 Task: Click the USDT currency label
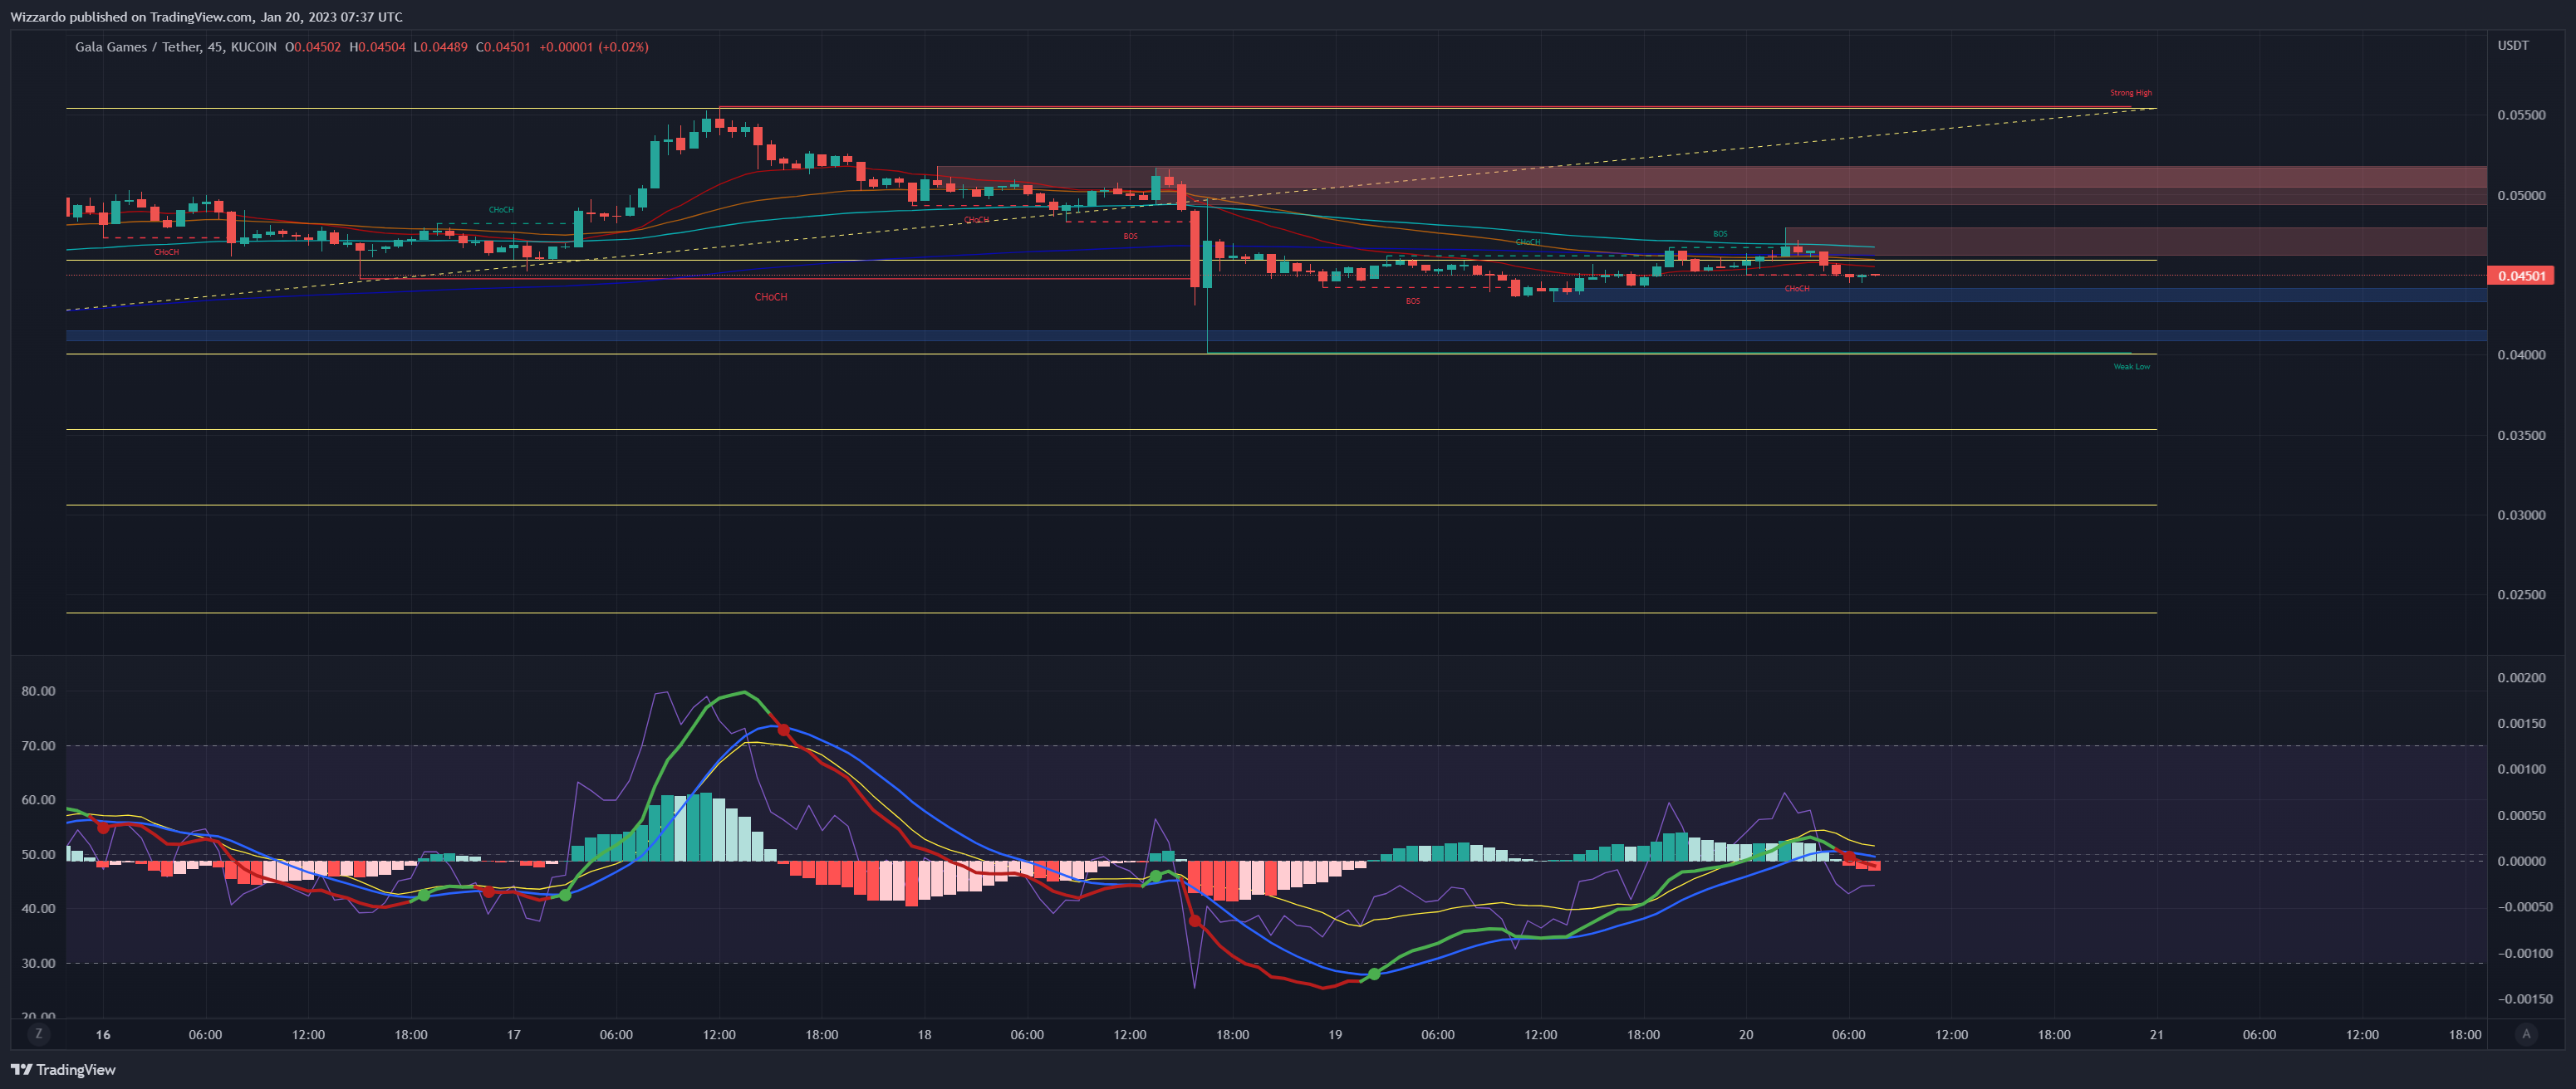pyautogui.click(x=2513, y=46)
